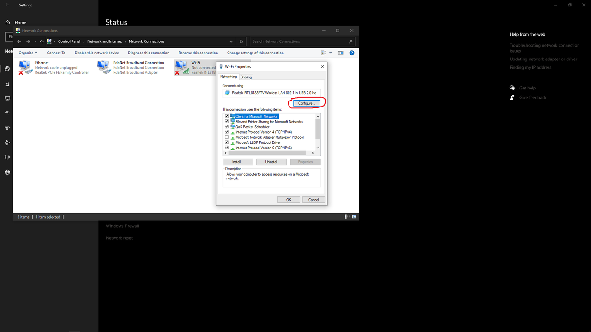Click the items list scroll-up arrow

pos(318,117)
